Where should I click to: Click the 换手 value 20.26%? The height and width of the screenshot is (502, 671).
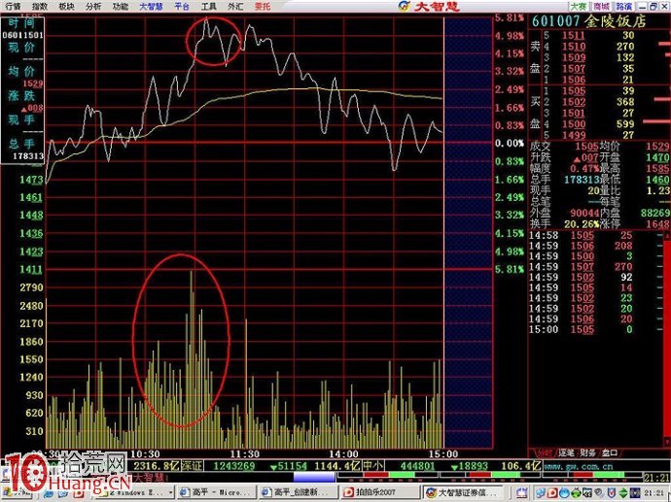(582, 224)
